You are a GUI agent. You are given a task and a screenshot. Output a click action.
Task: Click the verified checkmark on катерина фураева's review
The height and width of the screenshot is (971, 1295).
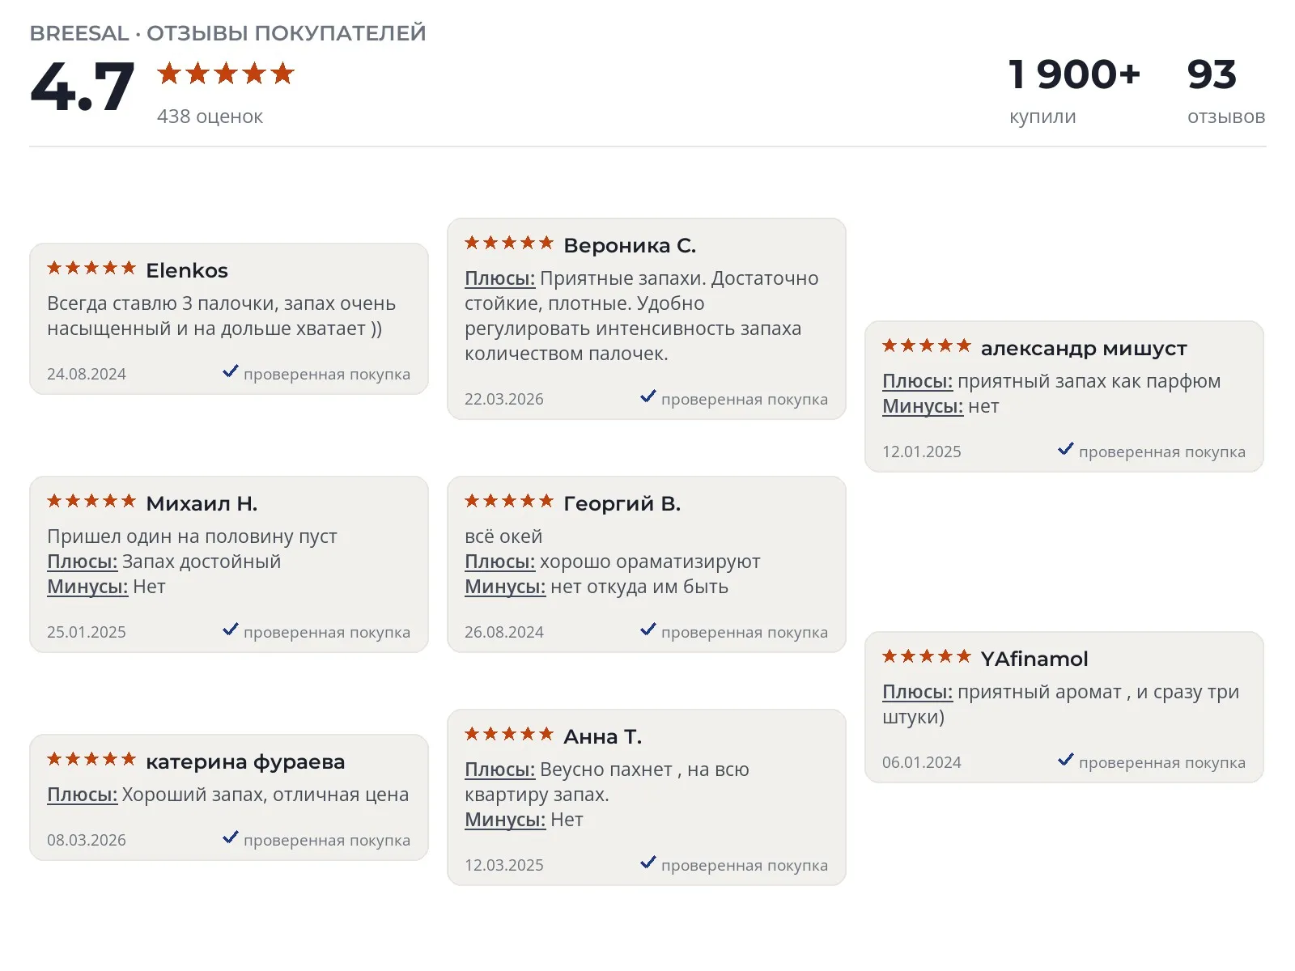click(x=231, y=837)
